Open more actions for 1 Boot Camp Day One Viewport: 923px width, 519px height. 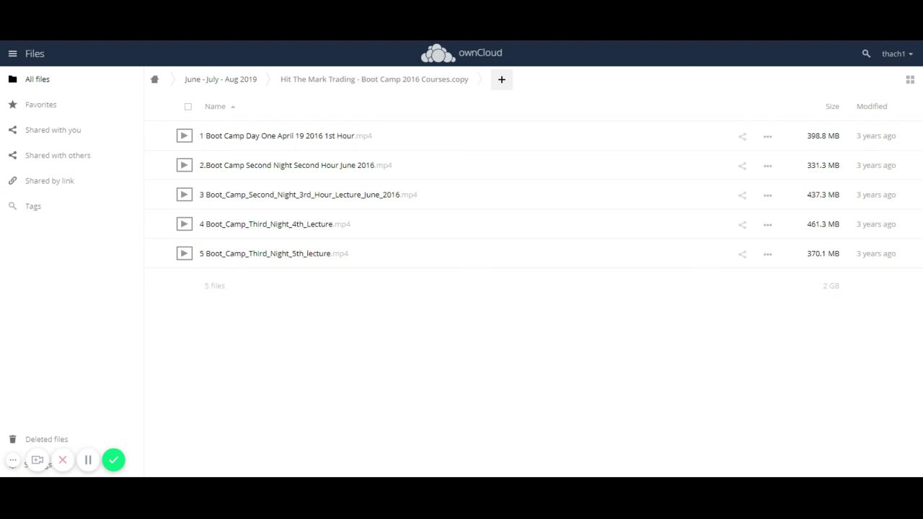(x=767, y=136)
